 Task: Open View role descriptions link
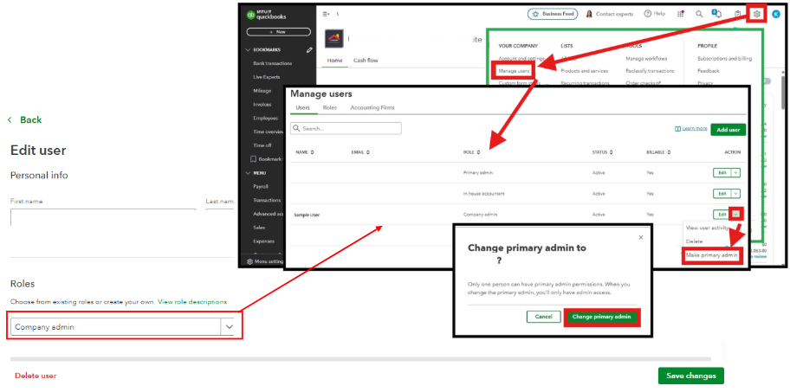coord(192,302)
